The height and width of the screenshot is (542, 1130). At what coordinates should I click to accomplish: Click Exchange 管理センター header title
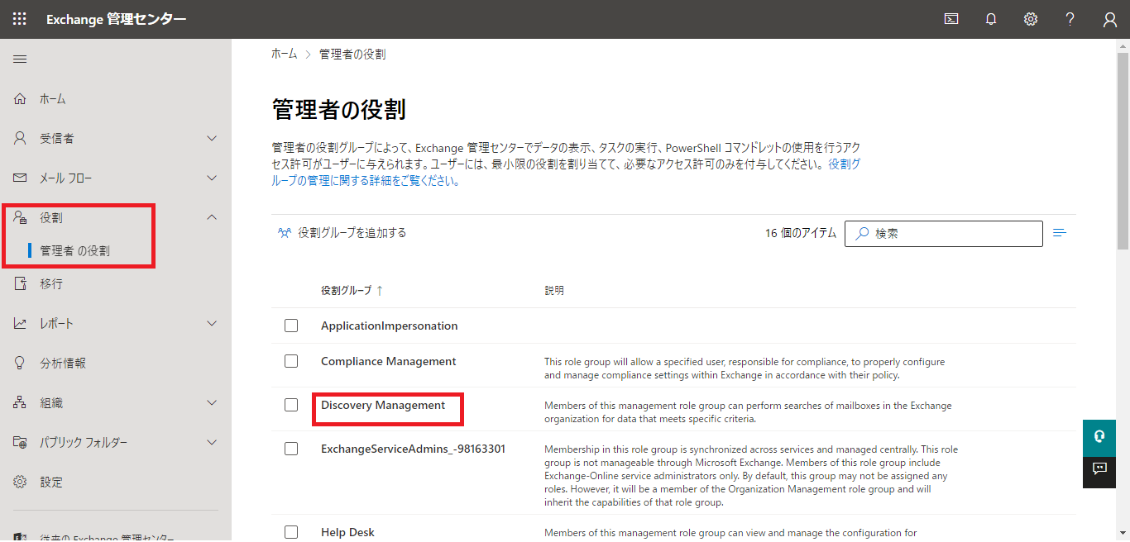click(x=116, y=19)
